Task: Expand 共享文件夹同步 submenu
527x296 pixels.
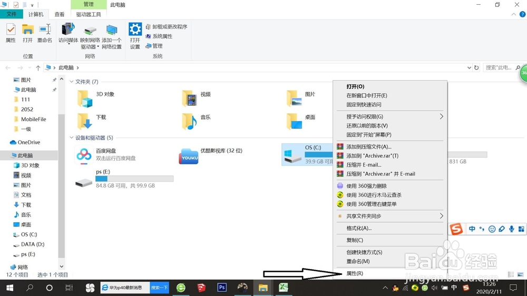Action: (390, 216)
